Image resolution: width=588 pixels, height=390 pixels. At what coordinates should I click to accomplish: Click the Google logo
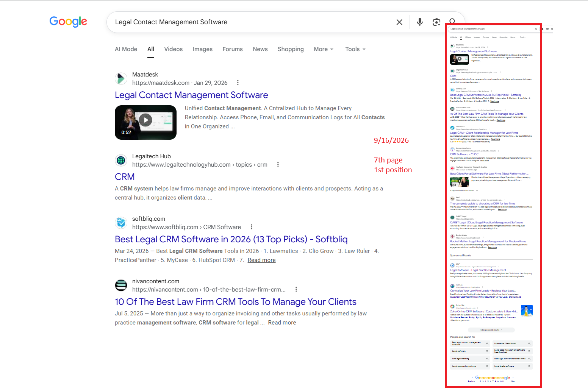[68, 22]
